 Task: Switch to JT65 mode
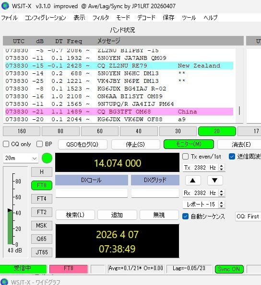pyautogui.click(x=42, y=252)
